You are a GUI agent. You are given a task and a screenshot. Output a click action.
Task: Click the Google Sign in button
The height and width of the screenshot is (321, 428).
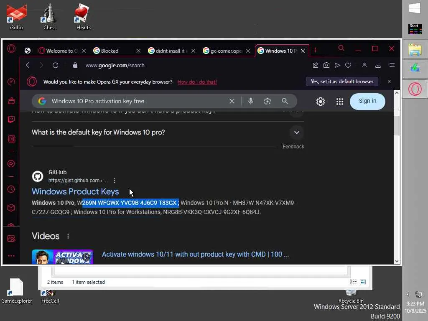tap(367, 101)
